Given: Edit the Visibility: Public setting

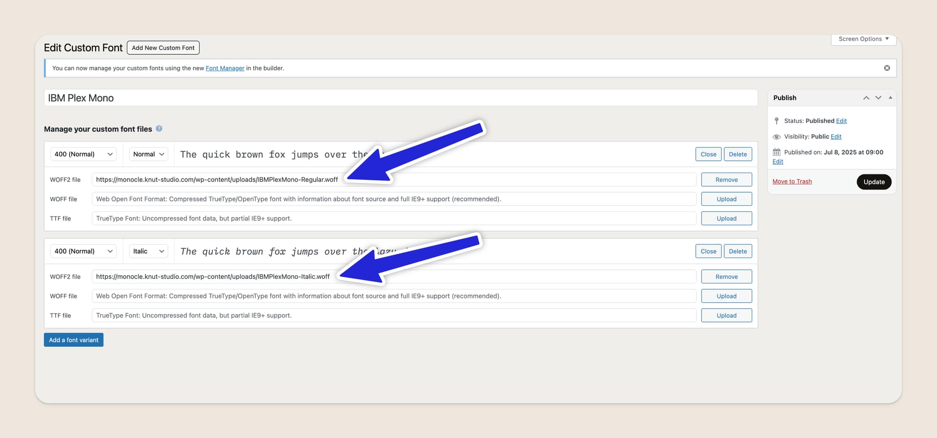Looking at the screenshot, I should coord(836,137).
